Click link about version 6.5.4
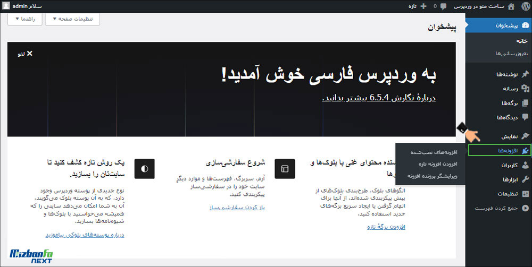 [x=379, y=98]
